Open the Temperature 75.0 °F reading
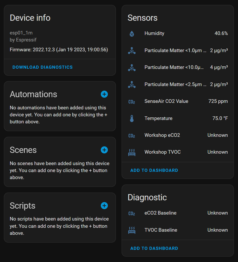The height and width of the screenshot is (262, 238). click(220, 118)
